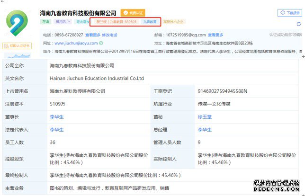Image resolution: width=305 pixels, height=196 pixels.
Task: Click the refresh arrows icon below download
Action: (x=298, y=24)
